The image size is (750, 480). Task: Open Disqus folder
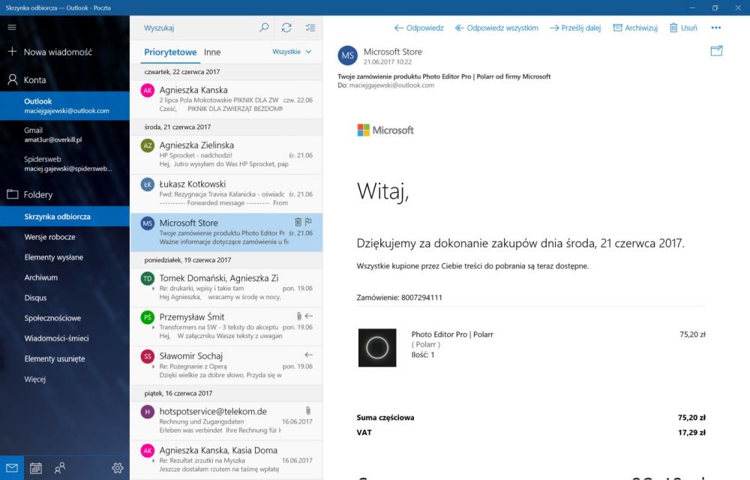coord(64,298)
